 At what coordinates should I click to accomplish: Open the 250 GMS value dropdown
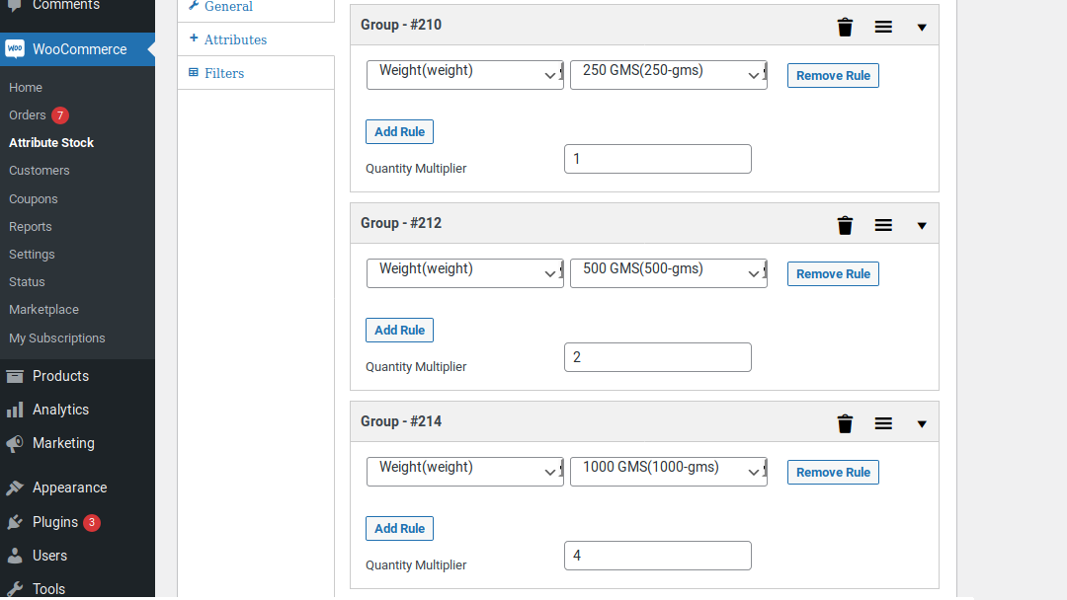tap(668, 75)
